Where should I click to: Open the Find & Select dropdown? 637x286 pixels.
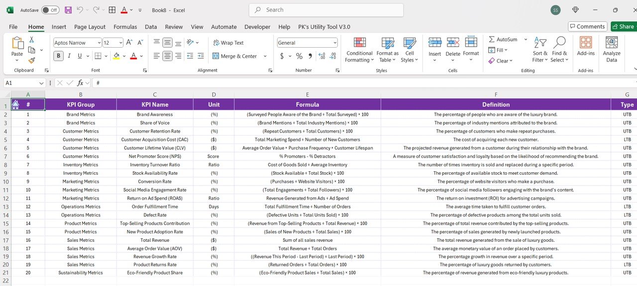[559, 50]
